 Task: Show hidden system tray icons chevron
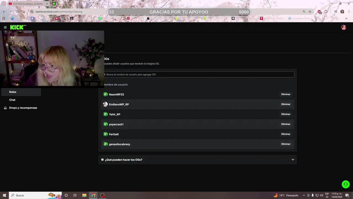coord(304,195)
